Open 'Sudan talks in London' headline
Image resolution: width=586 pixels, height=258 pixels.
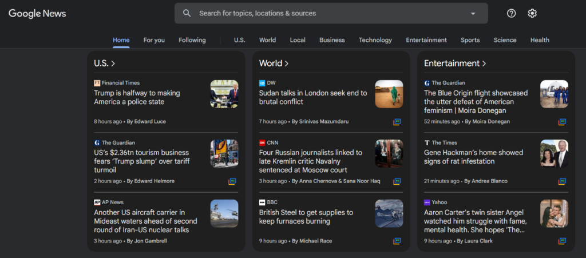[x=313, y=97]
